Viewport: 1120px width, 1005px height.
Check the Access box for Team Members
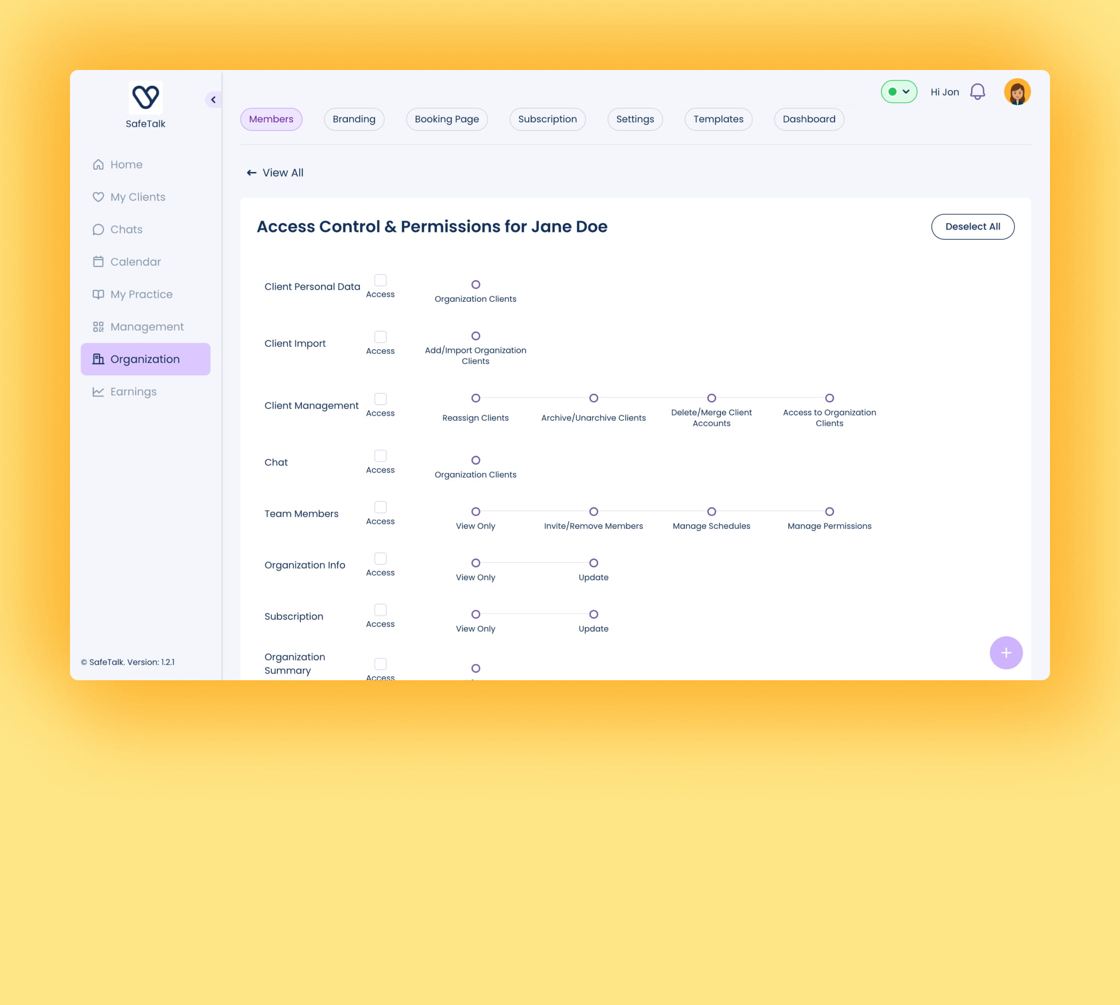380,507
